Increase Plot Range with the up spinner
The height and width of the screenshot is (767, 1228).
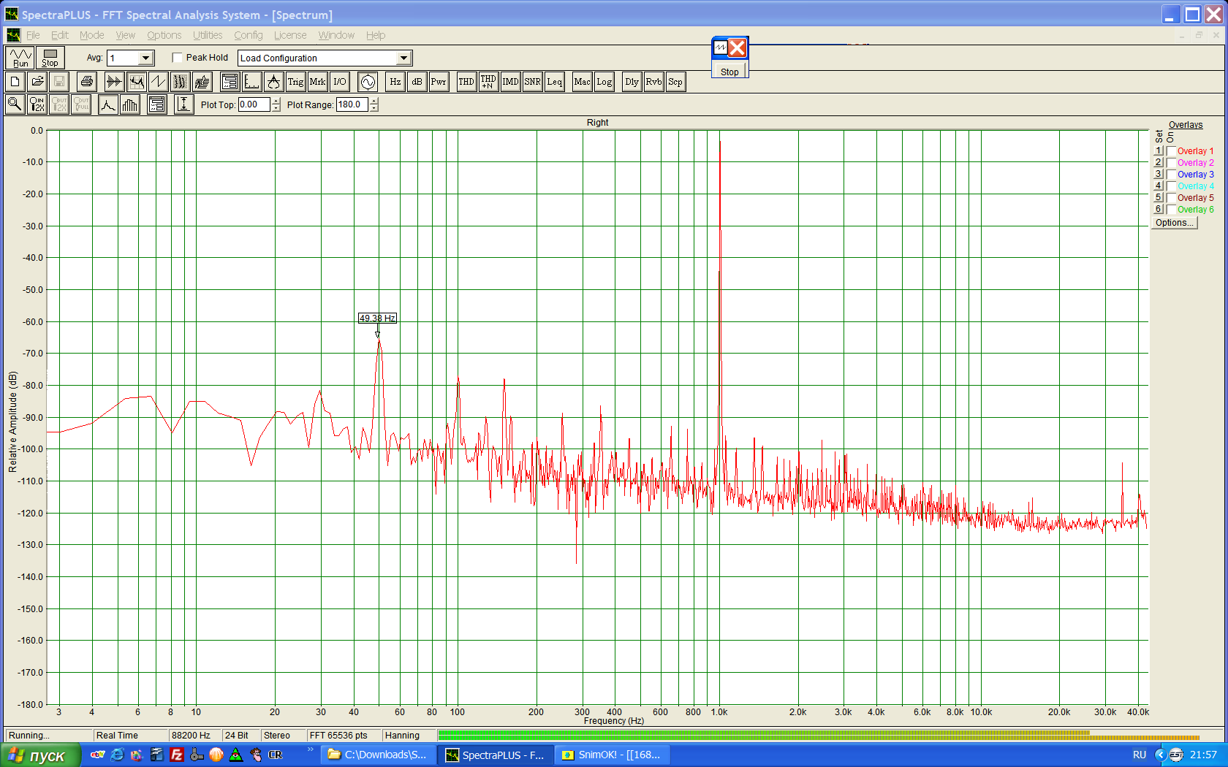point(374,101)
